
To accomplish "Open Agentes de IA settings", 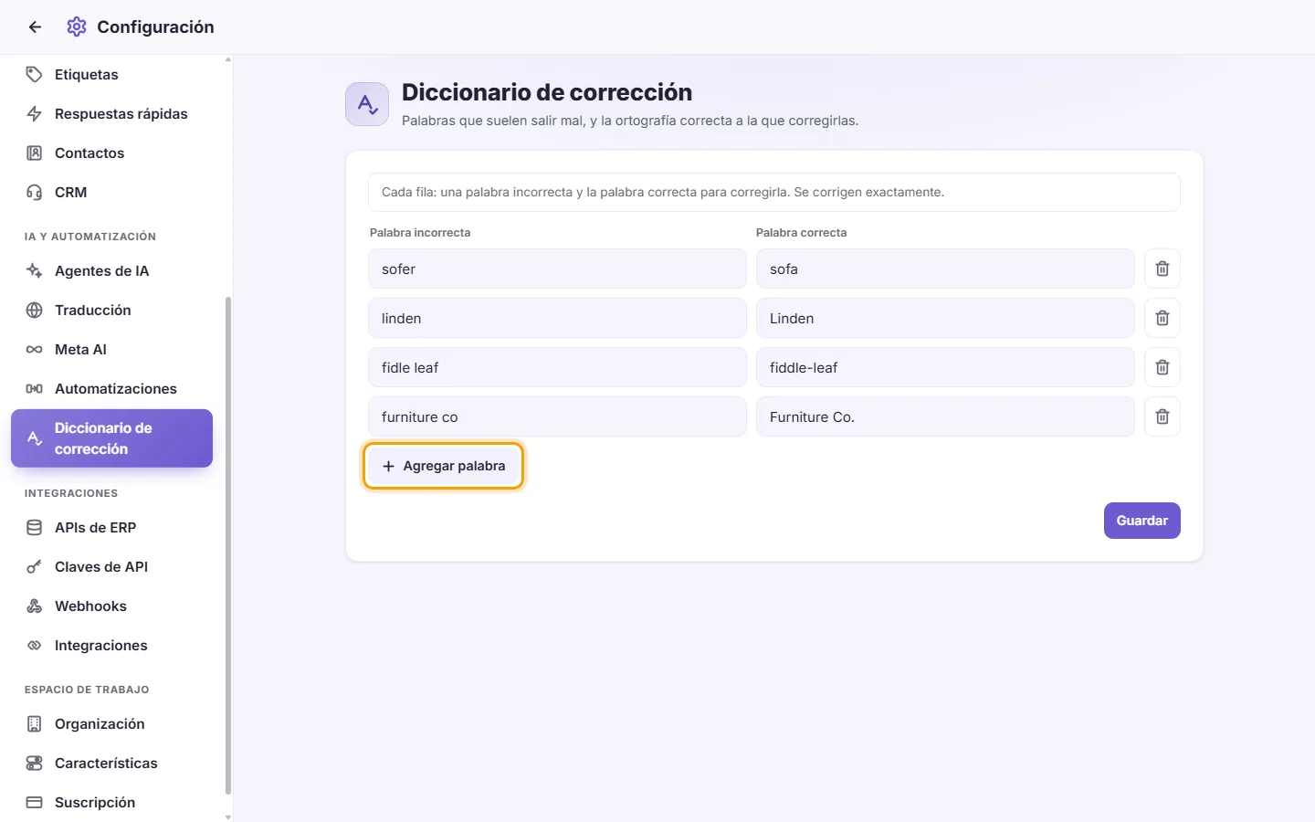I will 111,271.
